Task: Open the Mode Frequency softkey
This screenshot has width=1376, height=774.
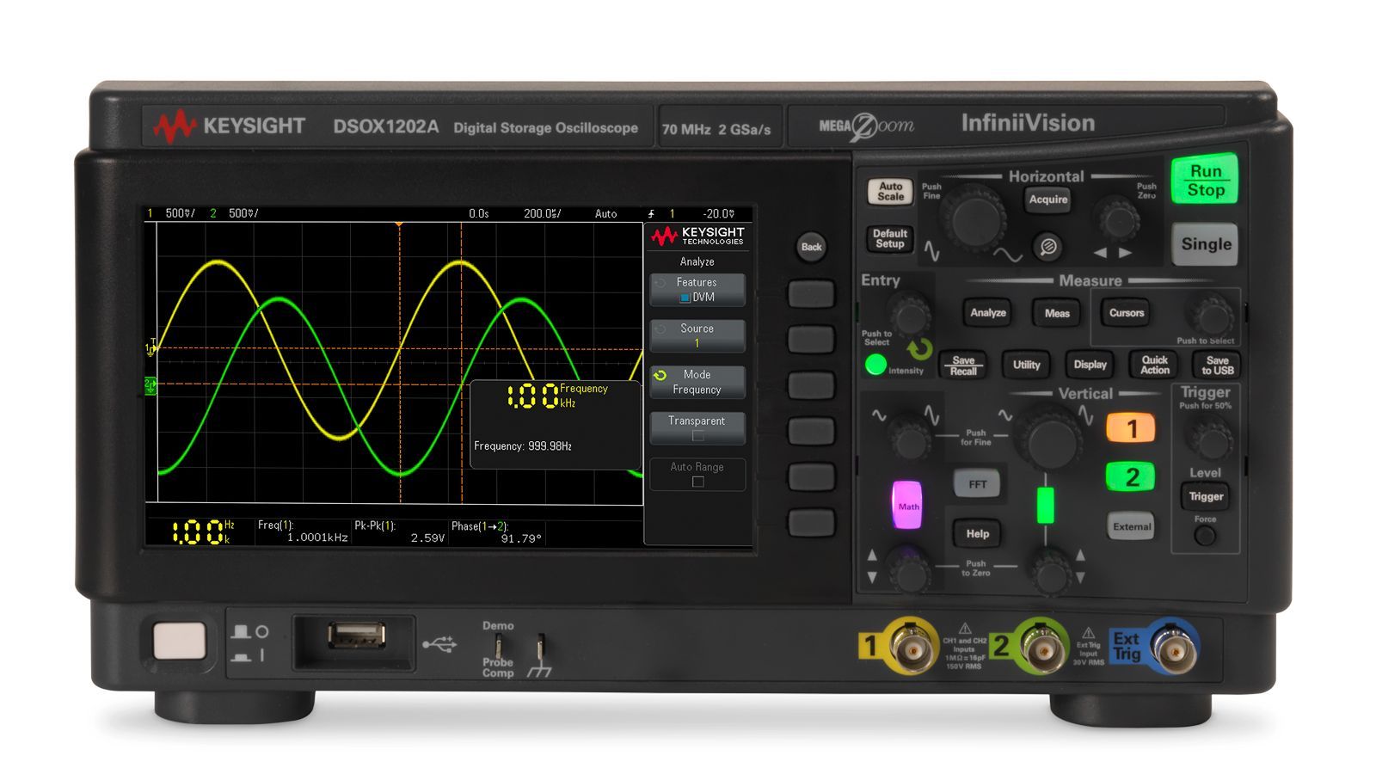Action: coord(697,382)
